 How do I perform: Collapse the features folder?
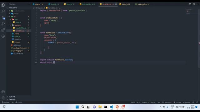(x=10, y=25)
